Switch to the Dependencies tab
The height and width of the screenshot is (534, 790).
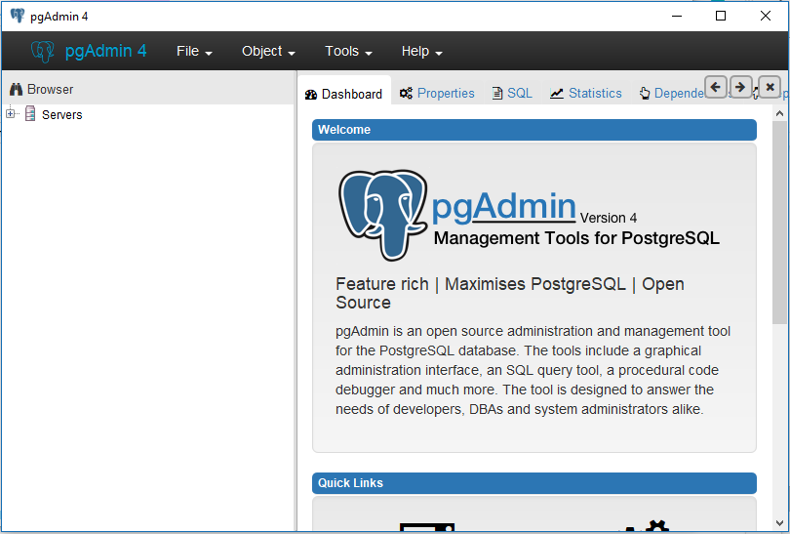coord(672,94)
